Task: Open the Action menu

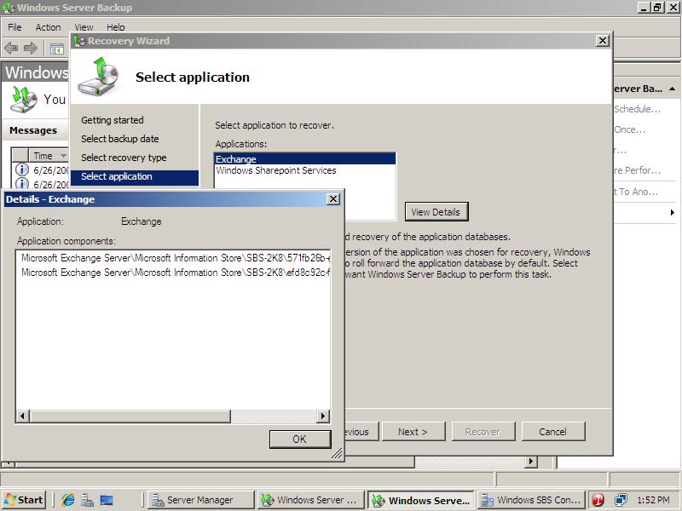Action: pyautogui.click(x=48, y=27)
